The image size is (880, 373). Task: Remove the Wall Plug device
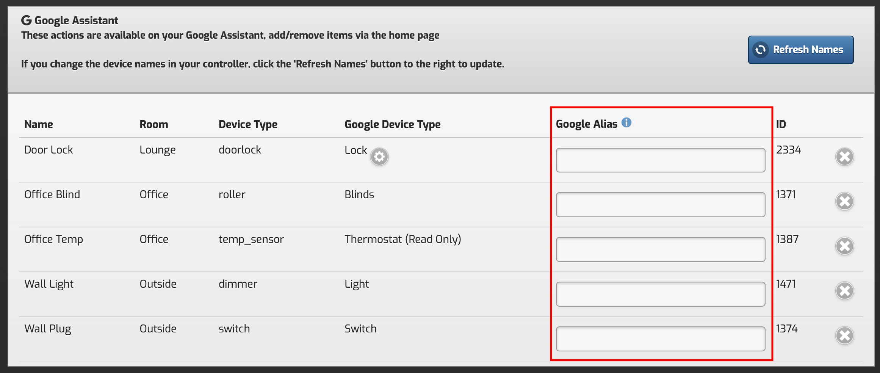tap(844, 335)
